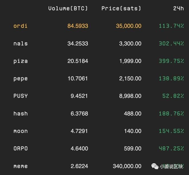Click piza 24h change 399.75%
The image size is (189, 175).
(x=171, y=61)
